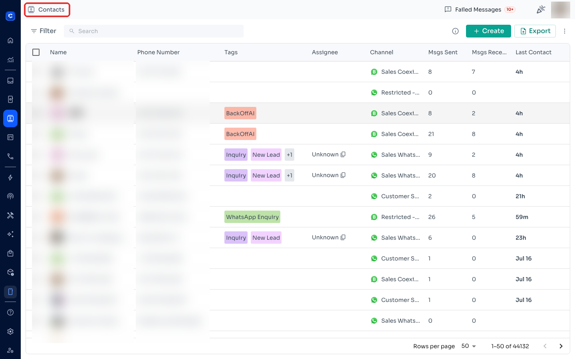Open the device book icon below inbox
Viewport: 575px width, 359px height.
10,99
